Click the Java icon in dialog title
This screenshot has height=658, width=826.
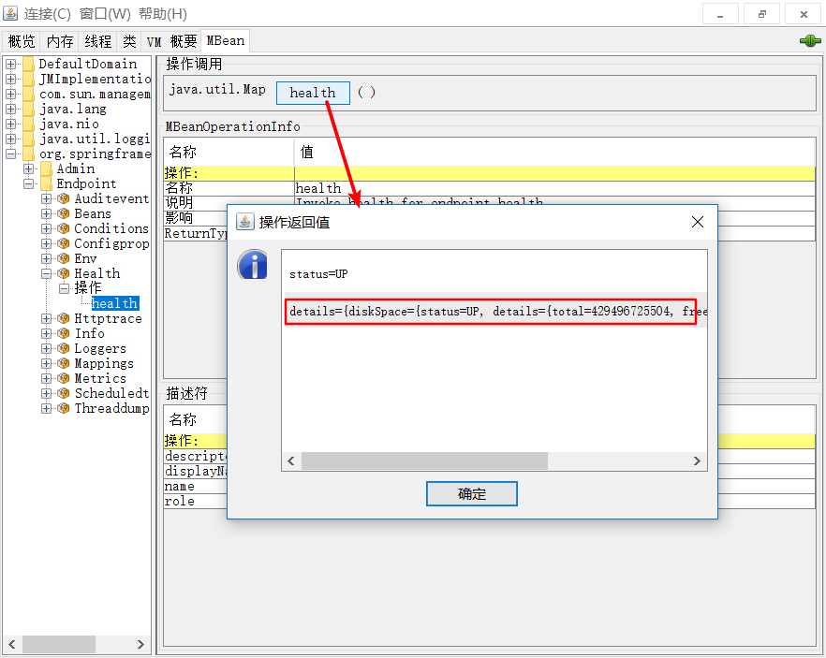(x=244, y=222)
